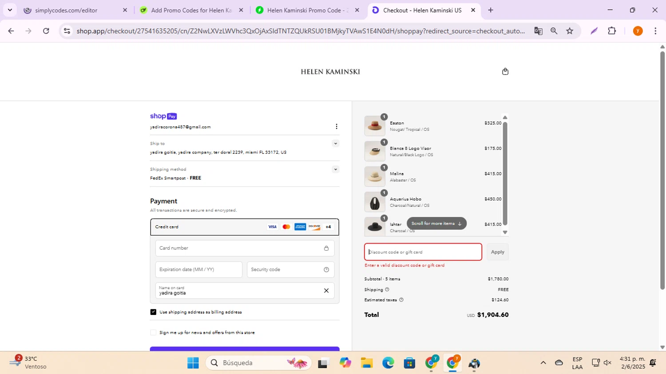Open the Malina hat thumbnail
The height and width of the screenshot is (374, 666).
point(375,177)
